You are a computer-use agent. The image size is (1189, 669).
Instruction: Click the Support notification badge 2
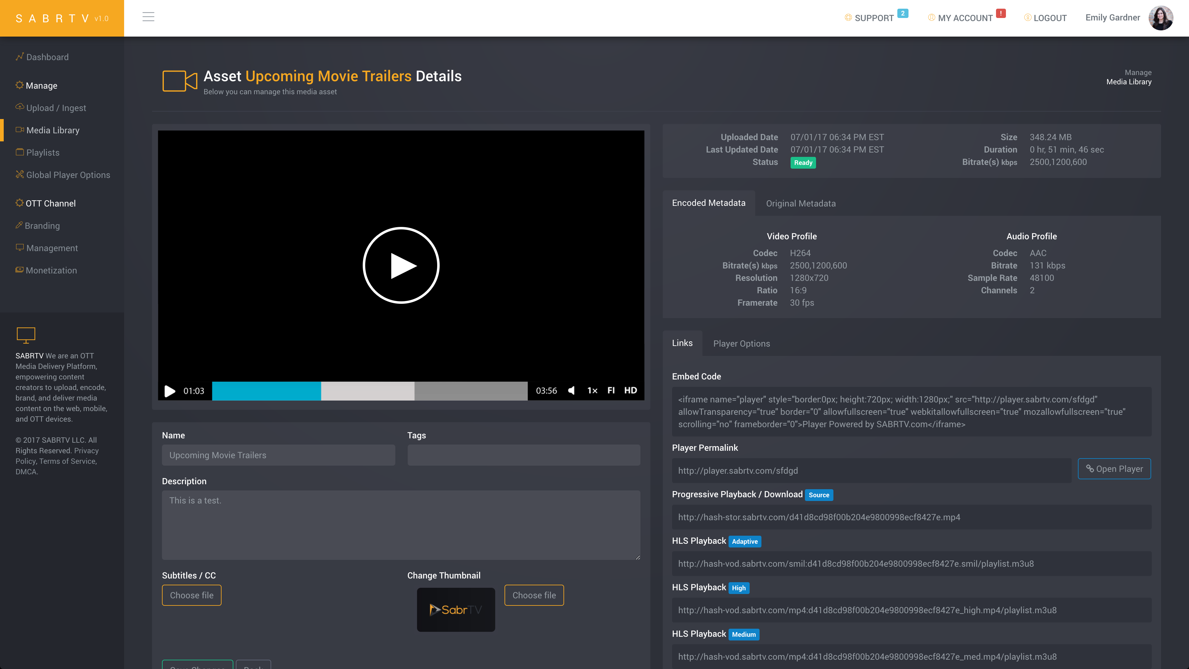(x=903, y=13)
